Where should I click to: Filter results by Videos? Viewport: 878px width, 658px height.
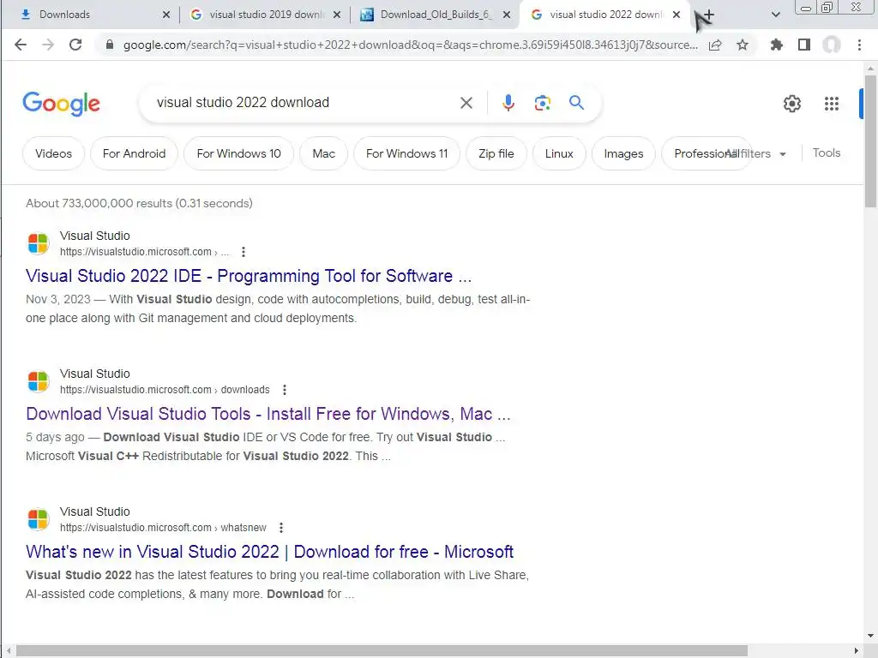click(54, 153)
